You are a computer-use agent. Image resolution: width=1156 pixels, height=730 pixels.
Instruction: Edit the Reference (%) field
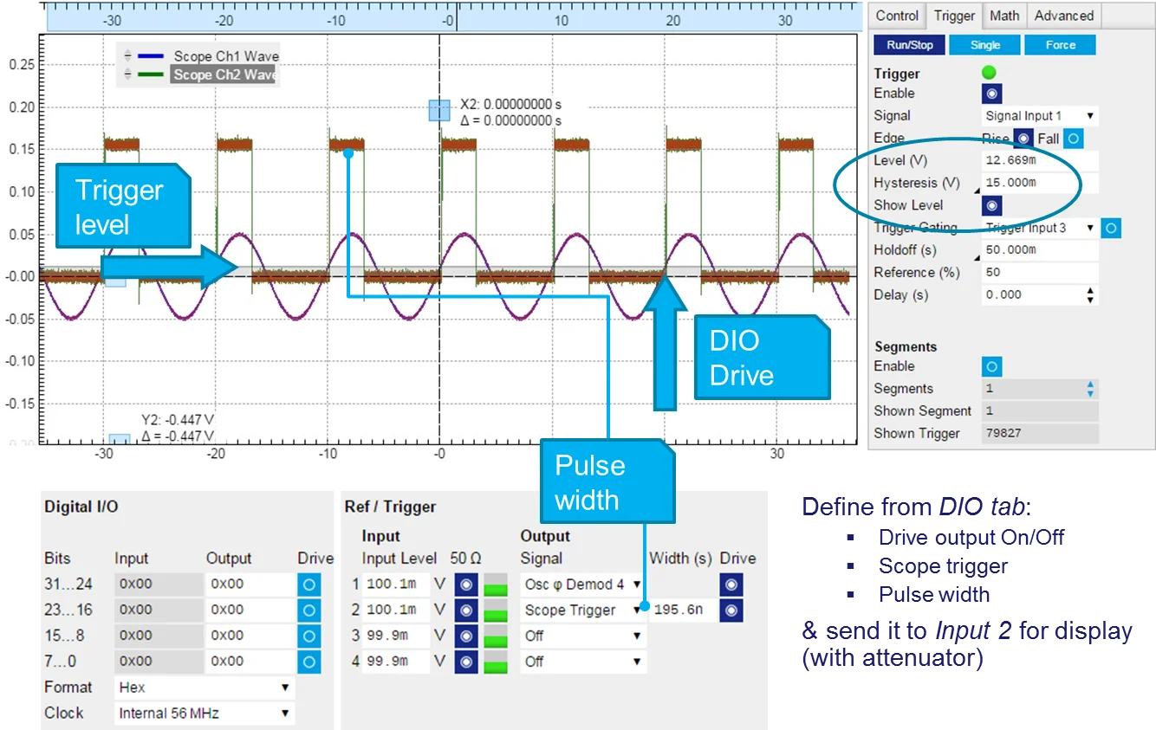click(1040, 272)
